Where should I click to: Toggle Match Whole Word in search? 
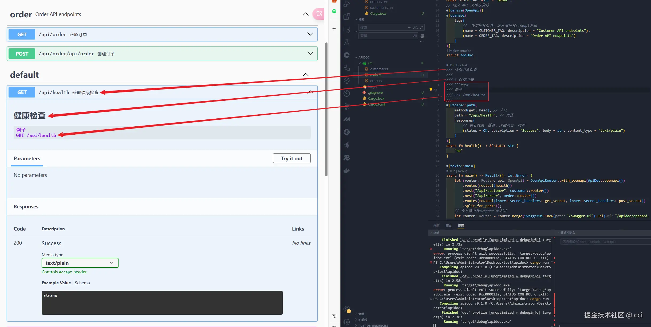point(415,27)
